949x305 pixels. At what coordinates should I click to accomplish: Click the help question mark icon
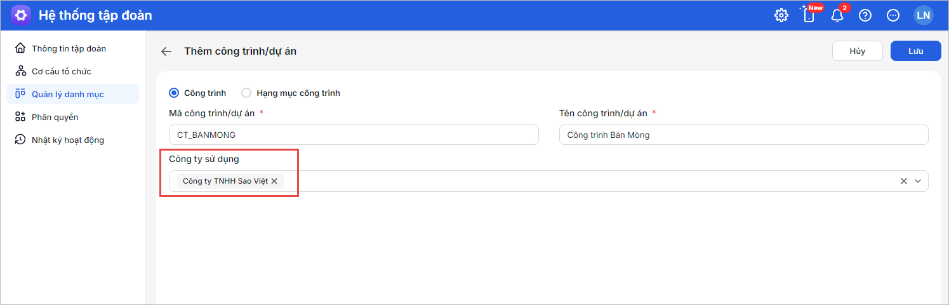pos(865,15)
